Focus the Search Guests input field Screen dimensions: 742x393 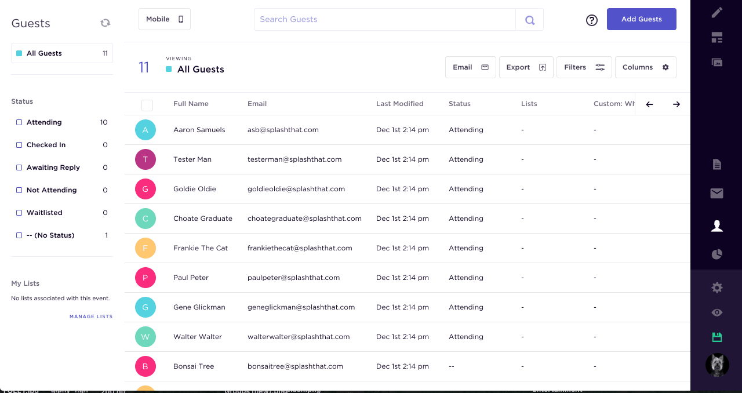385,19
